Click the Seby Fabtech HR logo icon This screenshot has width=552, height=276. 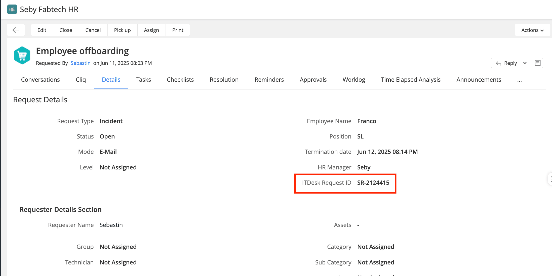12,9
